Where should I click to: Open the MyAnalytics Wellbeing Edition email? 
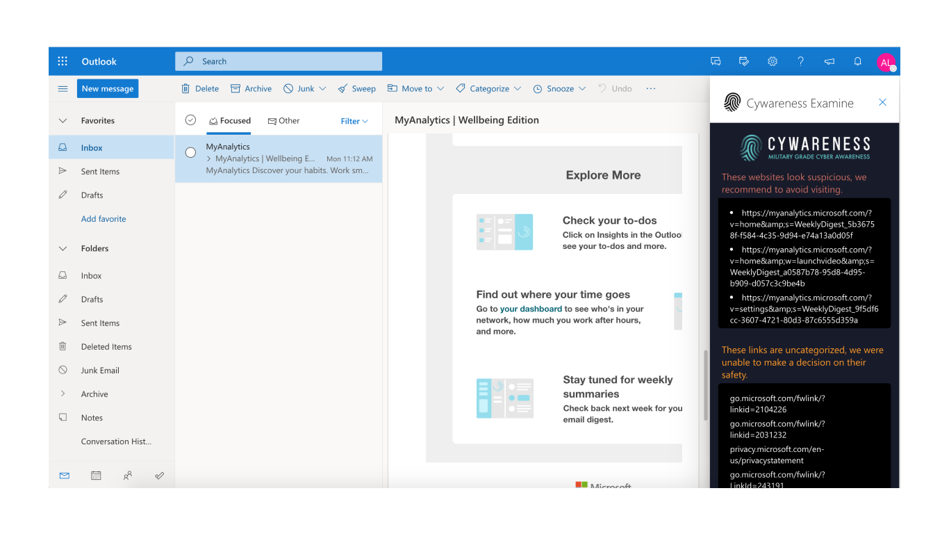(x=279, y=159)
